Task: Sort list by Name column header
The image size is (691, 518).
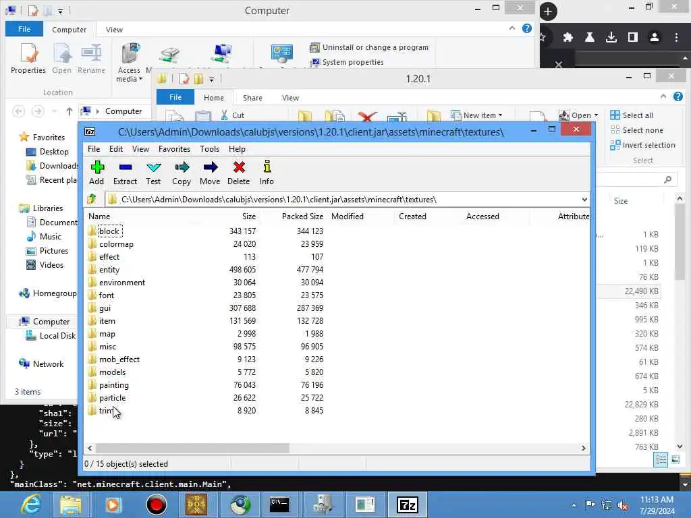Action: coord(99,217)
